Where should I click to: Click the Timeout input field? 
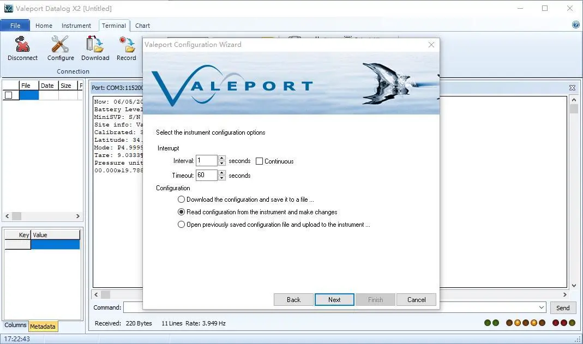pos(207,175)
